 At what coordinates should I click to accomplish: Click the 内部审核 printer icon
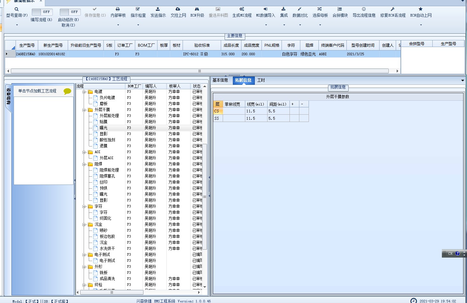click(118, 9)
